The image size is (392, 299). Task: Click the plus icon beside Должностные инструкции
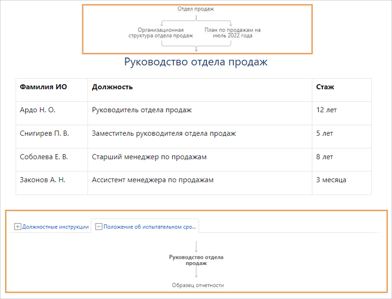pyautogui.click(x=17, y=227)
